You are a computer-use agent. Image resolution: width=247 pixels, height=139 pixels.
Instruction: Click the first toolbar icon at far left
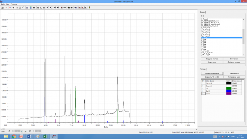point(2,7)
